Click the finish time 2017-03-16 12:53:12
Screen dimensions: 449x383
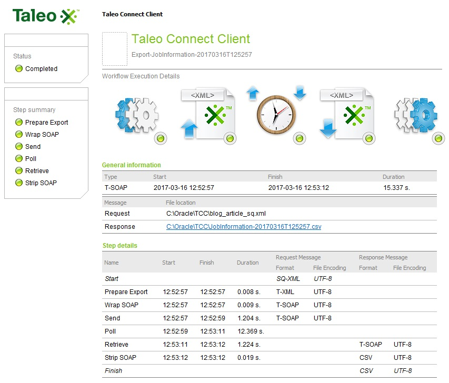tap(298, 187)
